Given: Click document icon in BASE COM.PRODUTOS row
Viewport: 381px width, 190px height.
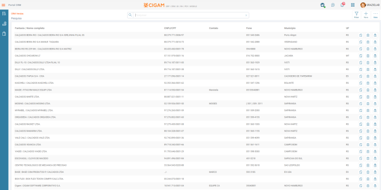Looking at the screenshot, I should (361, 172).
